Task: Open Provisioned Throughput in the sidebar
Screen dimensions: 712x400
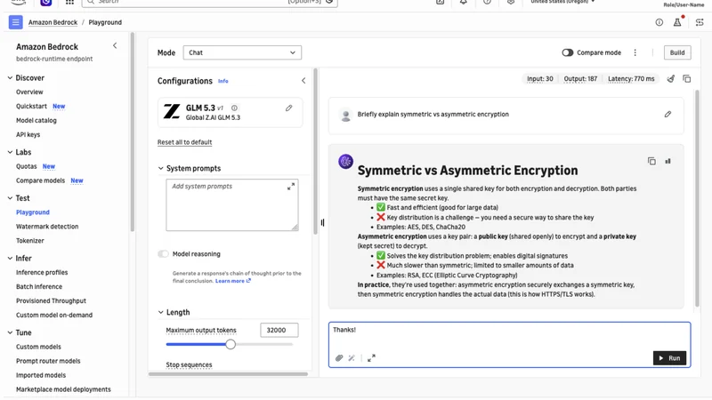Action: [x=51, y=301]
